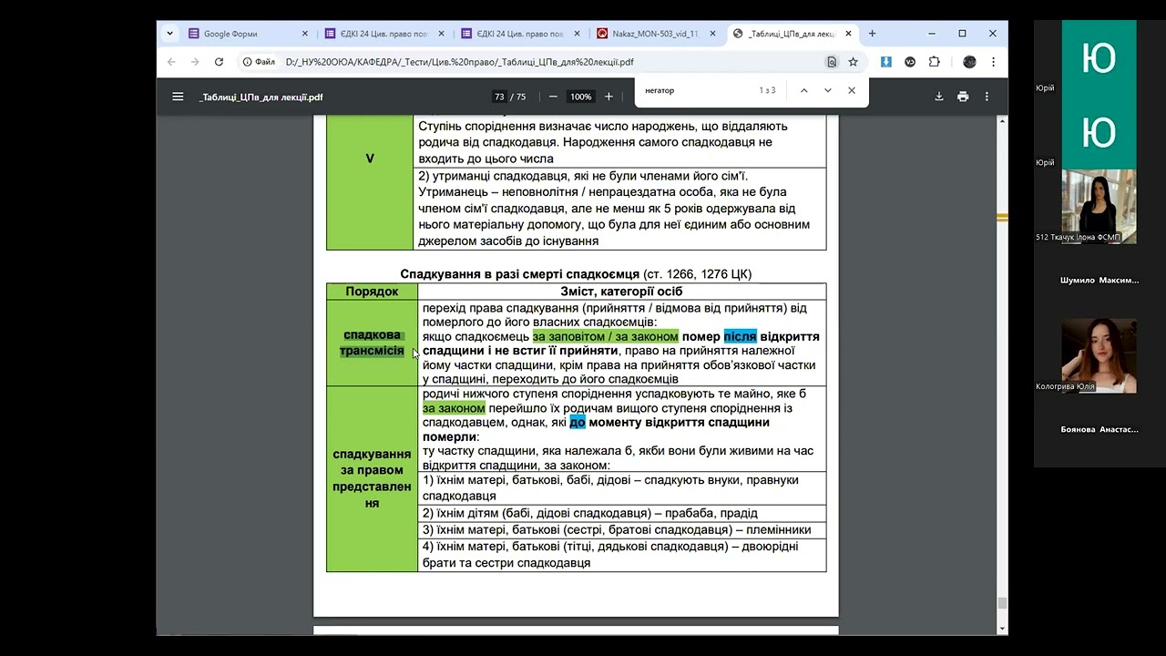
Task: Click the highlighted 'сладкова трансмісія' table cell
Action: pos(372,343)
